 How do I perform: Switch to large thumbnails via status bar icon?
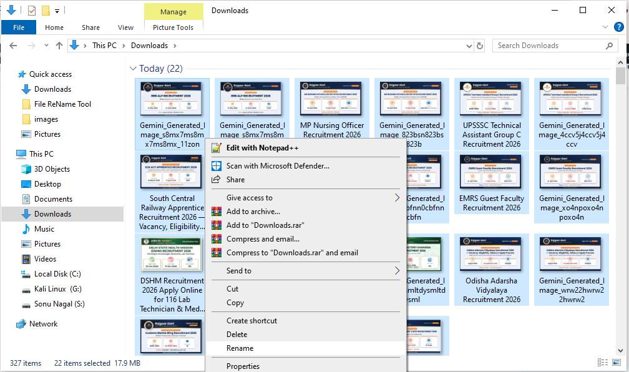point(615,363)
